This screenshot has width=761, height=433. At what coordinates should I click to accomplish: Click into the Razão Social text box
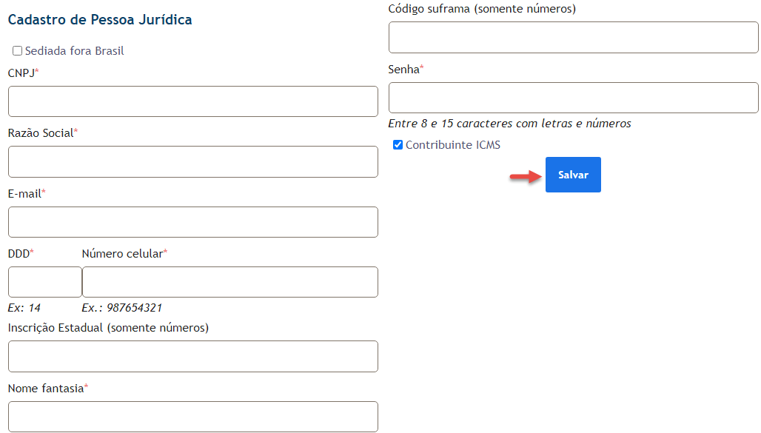[x=192, y=161]
